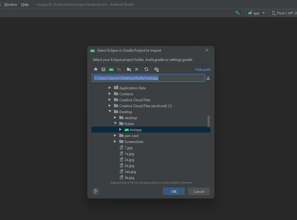This screenshot has width=297, height=220.
Task: Click the file tree vertical scrollbar
Action: (209, 121)
